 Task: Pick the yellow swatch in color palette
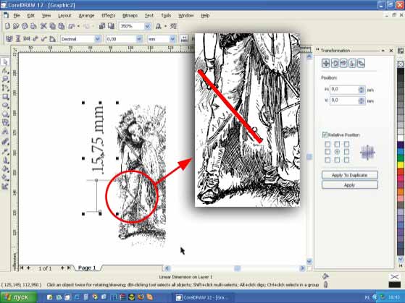[401, 165]
